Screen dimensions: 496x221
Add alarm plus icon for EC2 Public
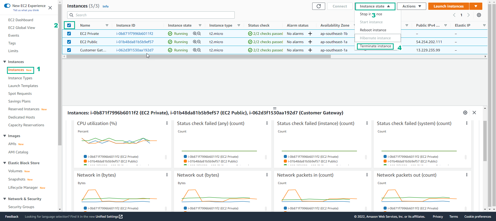point(310,42)
